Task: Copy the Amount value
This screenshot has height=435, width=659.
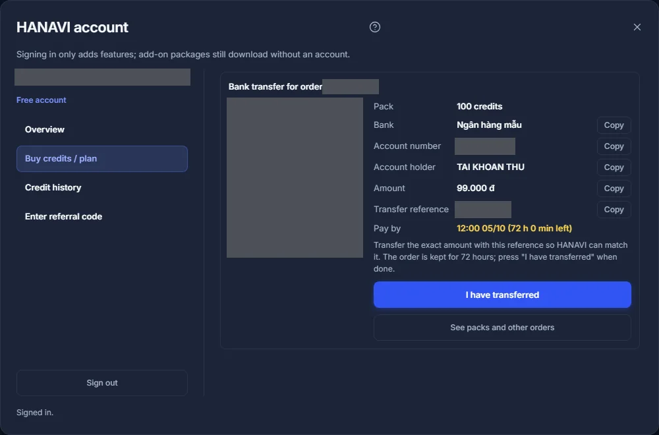Action: [614, 188]
